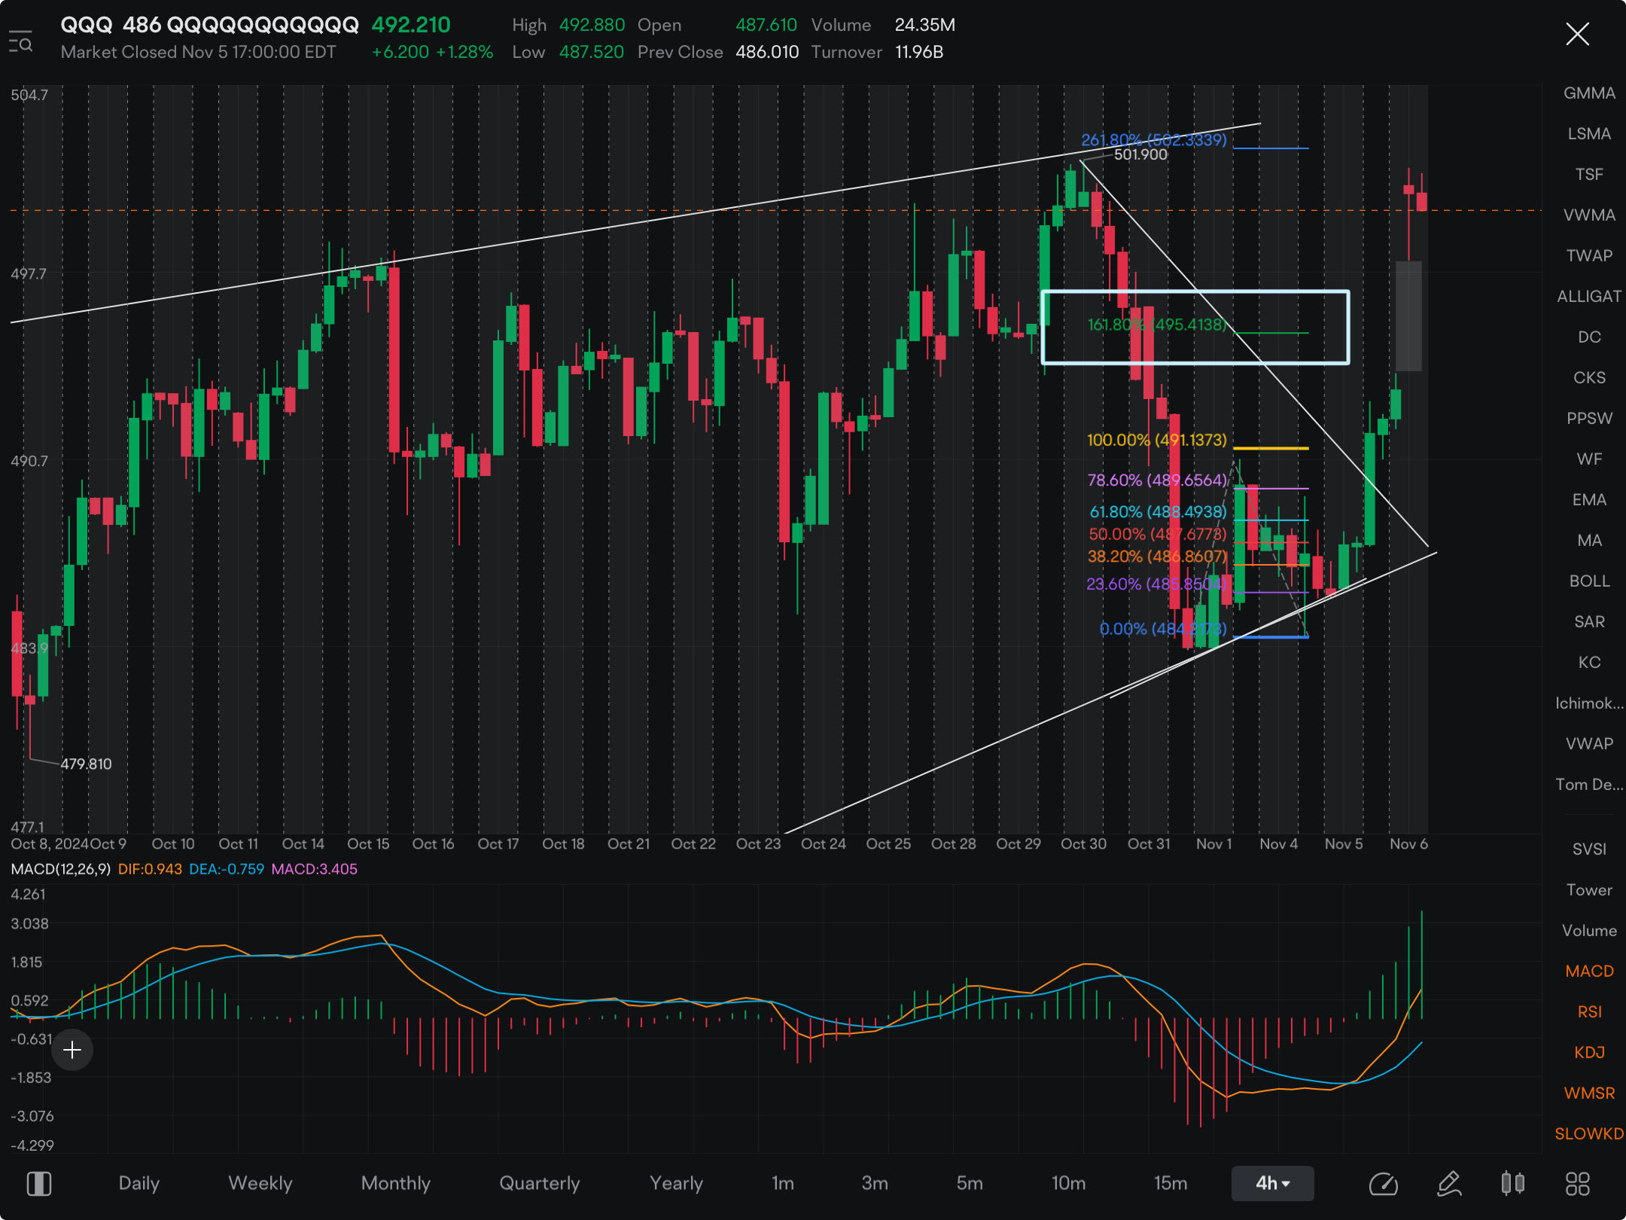Viewport: 1626px width, 1220px height.
Task: Switch to the Monthly timeframe
Action: coord(396,1183)
